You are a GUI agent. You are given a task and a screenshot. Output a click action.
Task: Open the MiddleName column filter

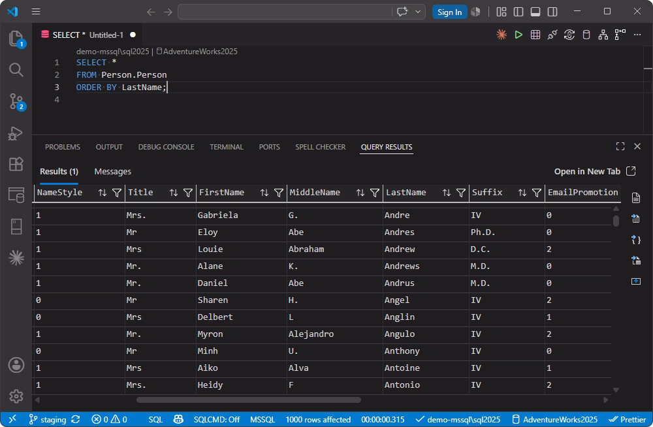tap(375, 193)
